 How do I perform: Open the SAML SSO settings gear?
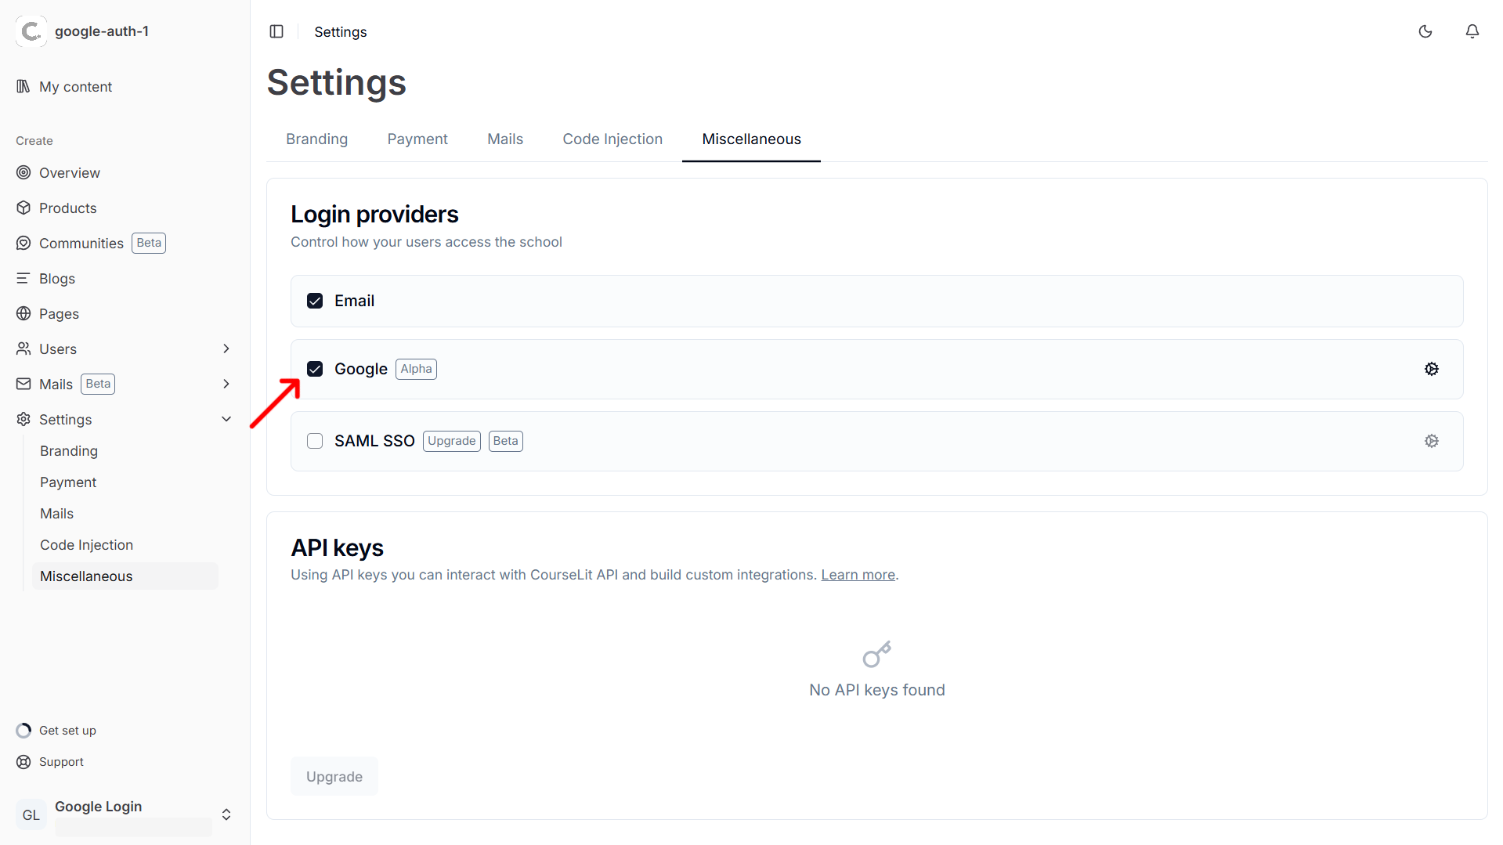pos(1432,441)
